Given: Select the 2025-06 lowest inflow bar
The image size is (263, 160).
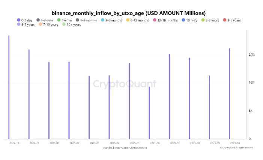Looking at the screenshot, I should (x=149, y=113).
